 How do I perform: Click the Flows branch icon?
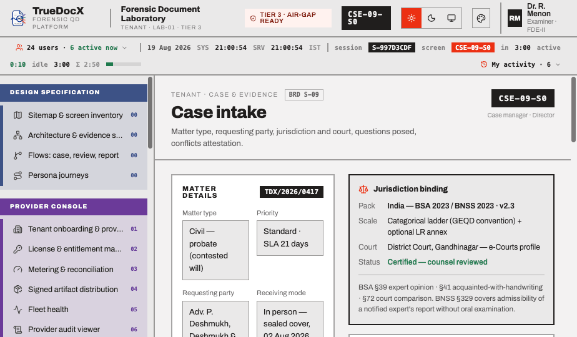click(x=17, y=155)
